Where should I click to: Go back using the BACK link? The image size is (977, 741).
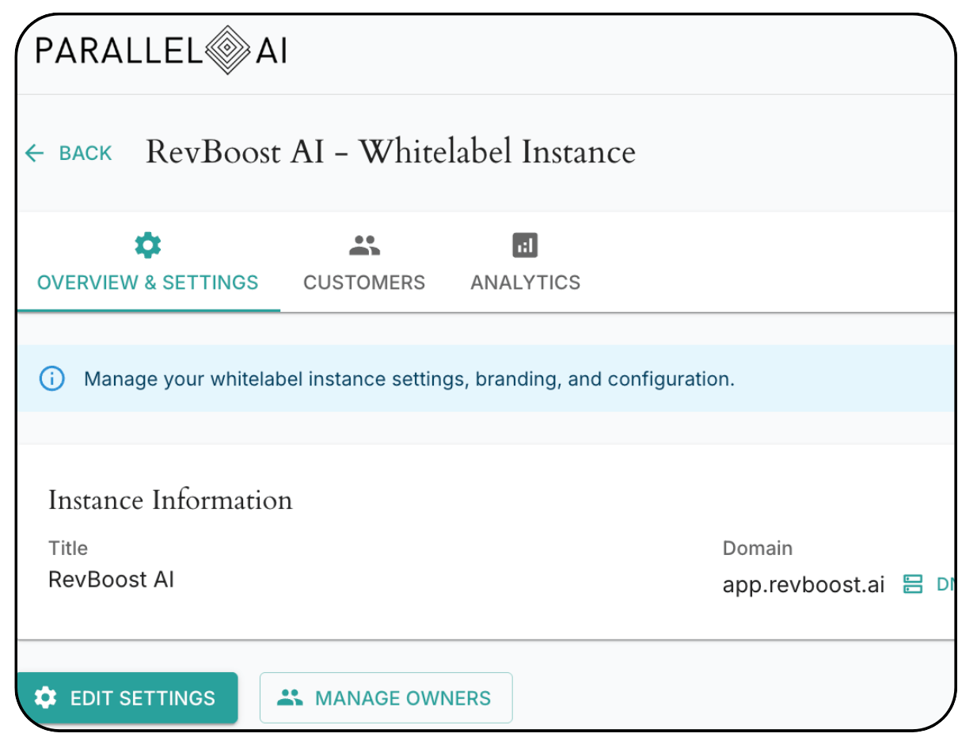coord(68,153)
